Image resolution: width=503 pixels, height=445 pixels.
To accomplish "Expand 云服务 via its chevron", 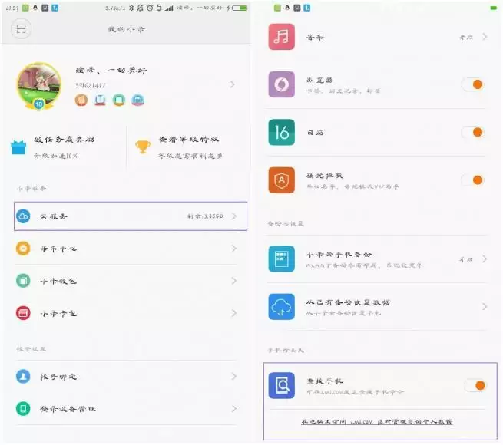I will [234, 216].
